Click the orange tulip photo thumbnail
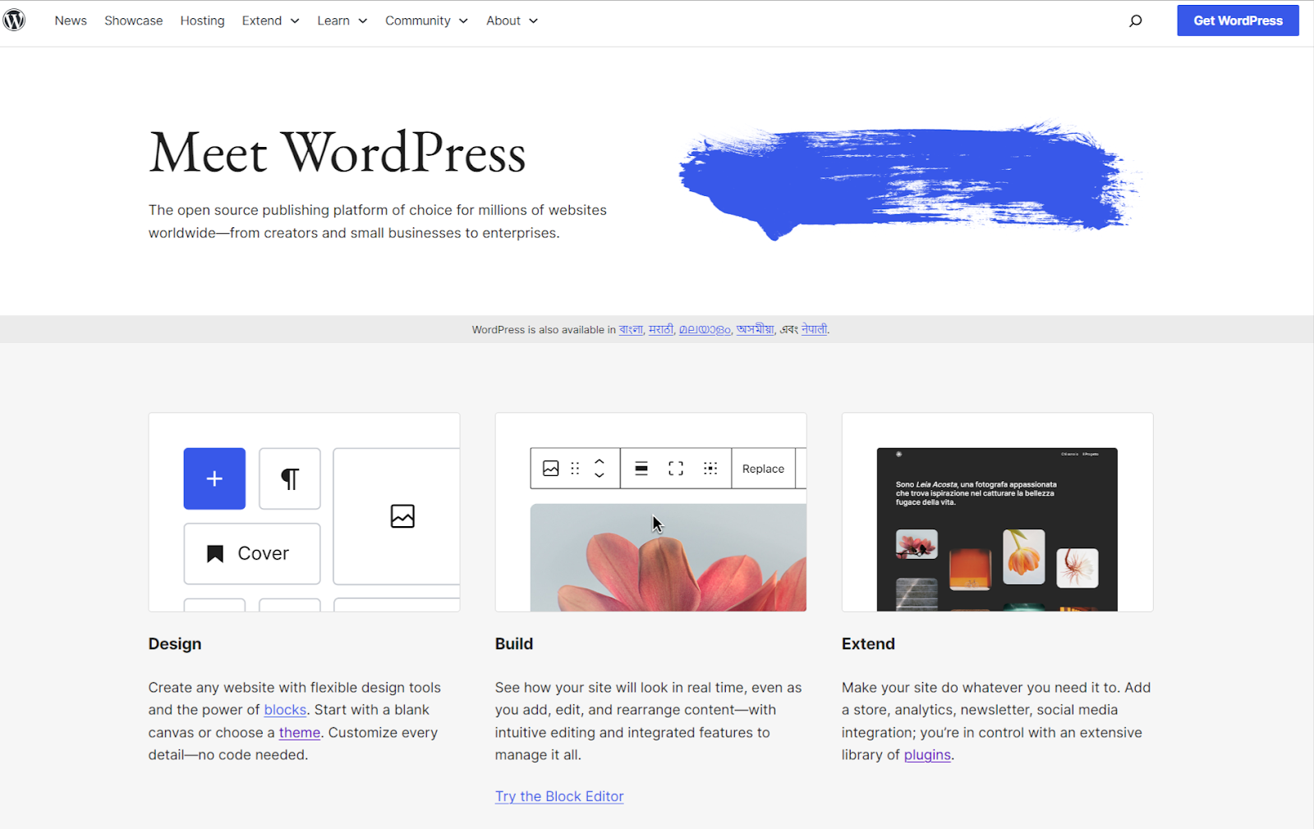The height and width of the screenshot is (829, 1314). click(x=1023, y=556)
